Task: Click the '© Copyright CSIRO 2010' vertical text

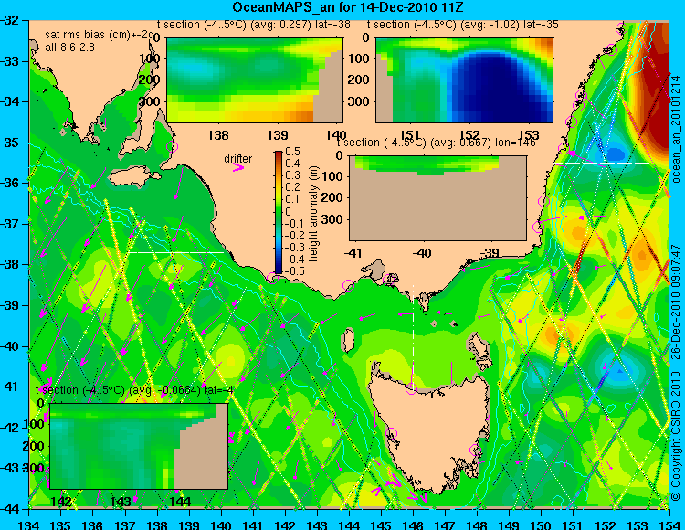Action: pyautogui.click(x=676, y=437)
